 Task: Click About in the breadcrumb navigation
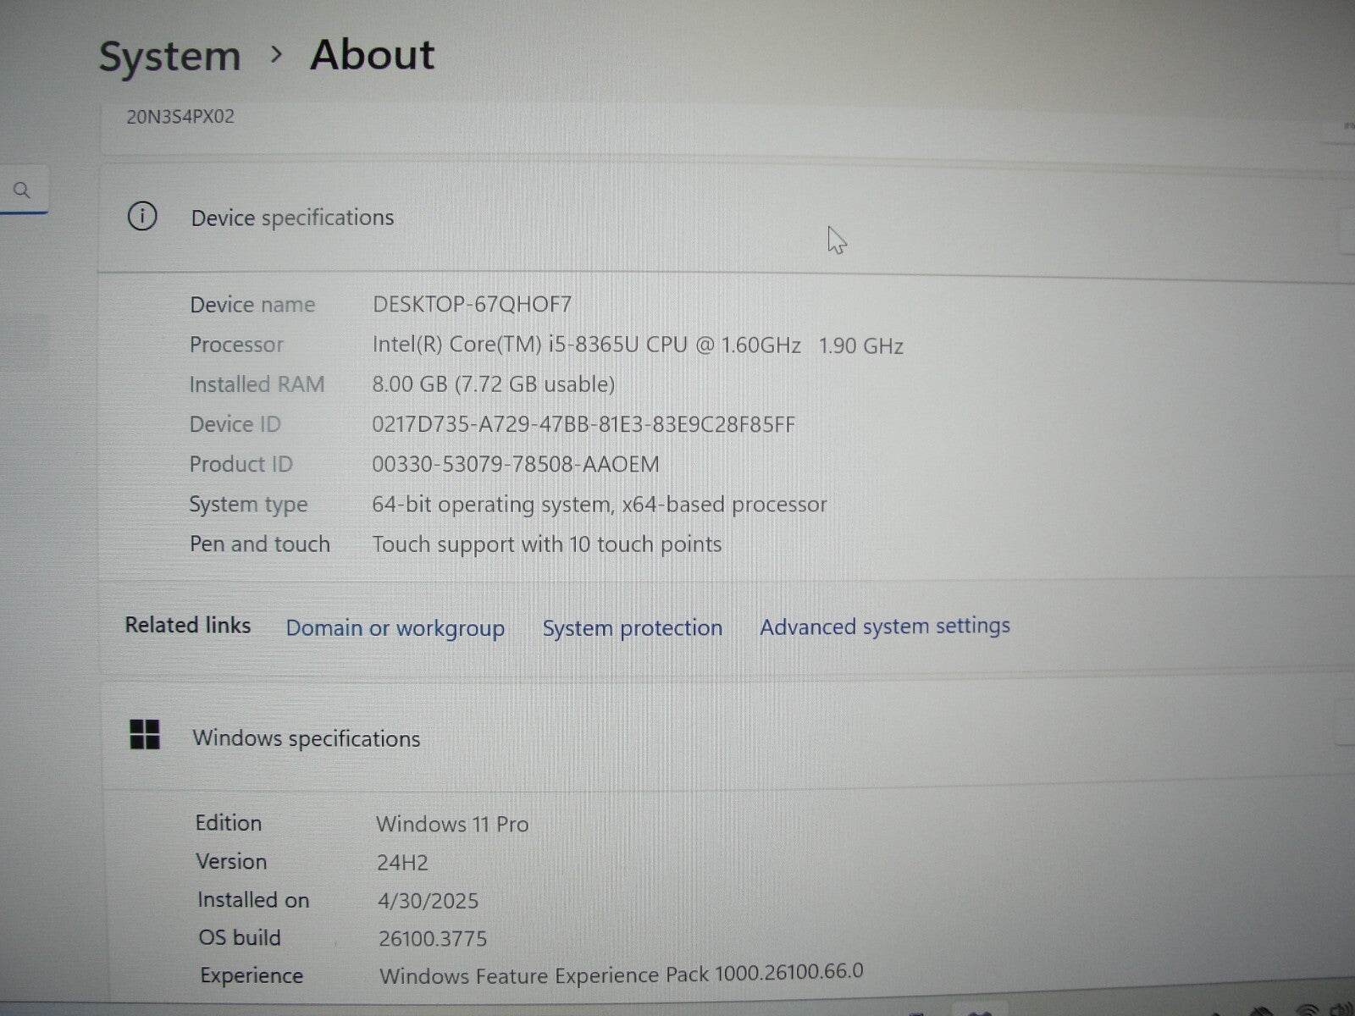(x=373, y=55)
